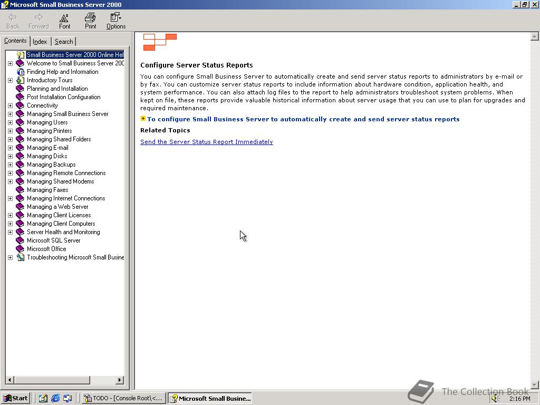Expand the Connectivity node
The image size is (540, 405).
[11, 105]
